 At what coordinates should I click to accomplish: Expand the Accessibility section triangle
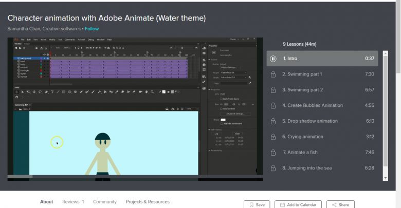pos(209,150)
